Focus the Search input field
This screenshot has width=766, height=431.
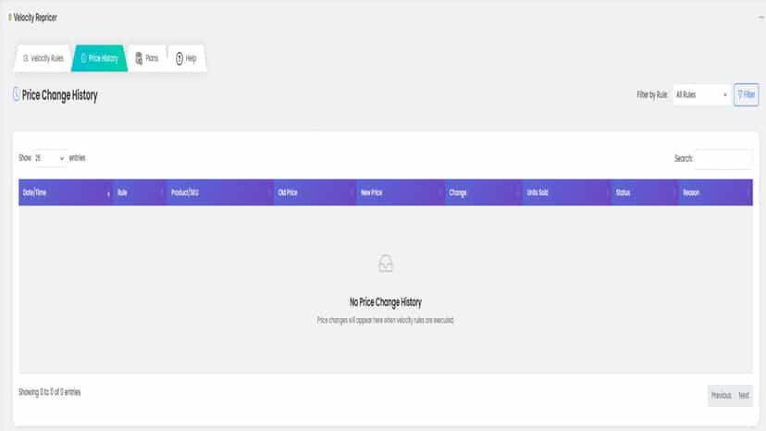coord(723,159)
